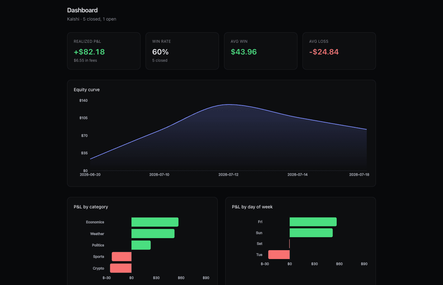Click the Sports red bar
Viewport: 443px width, 285px height.
(122, 256)
